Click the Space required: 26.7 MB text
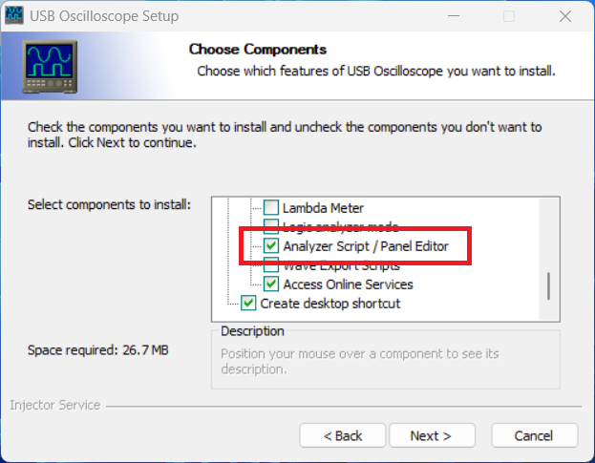 click(98, 349)
